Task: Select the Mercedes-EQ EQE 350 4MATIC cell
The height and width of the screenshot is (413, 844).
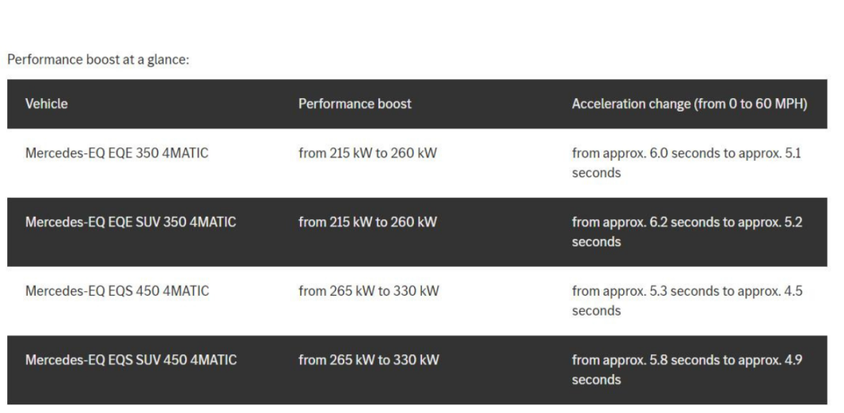Action: coord(117,153)
